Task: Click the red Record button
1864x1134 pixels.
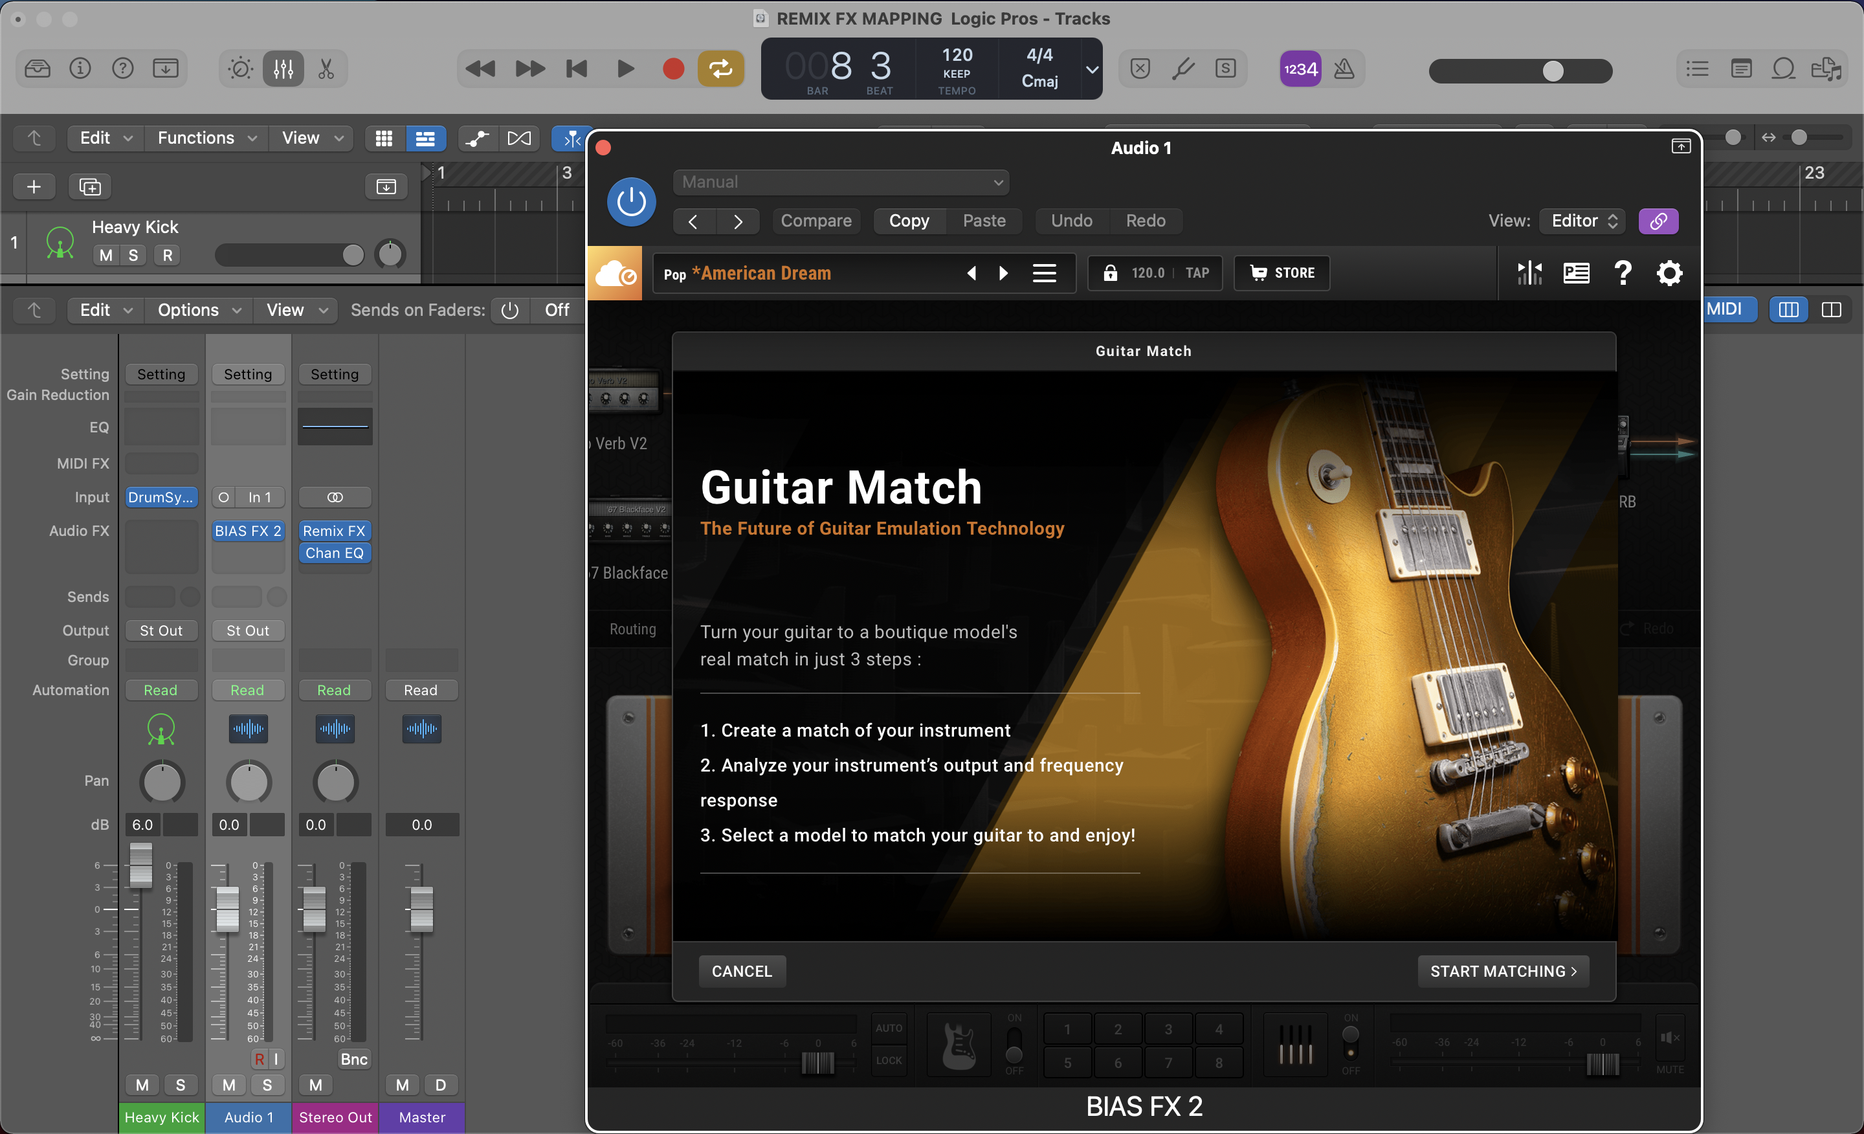Action: coord(672,69)
